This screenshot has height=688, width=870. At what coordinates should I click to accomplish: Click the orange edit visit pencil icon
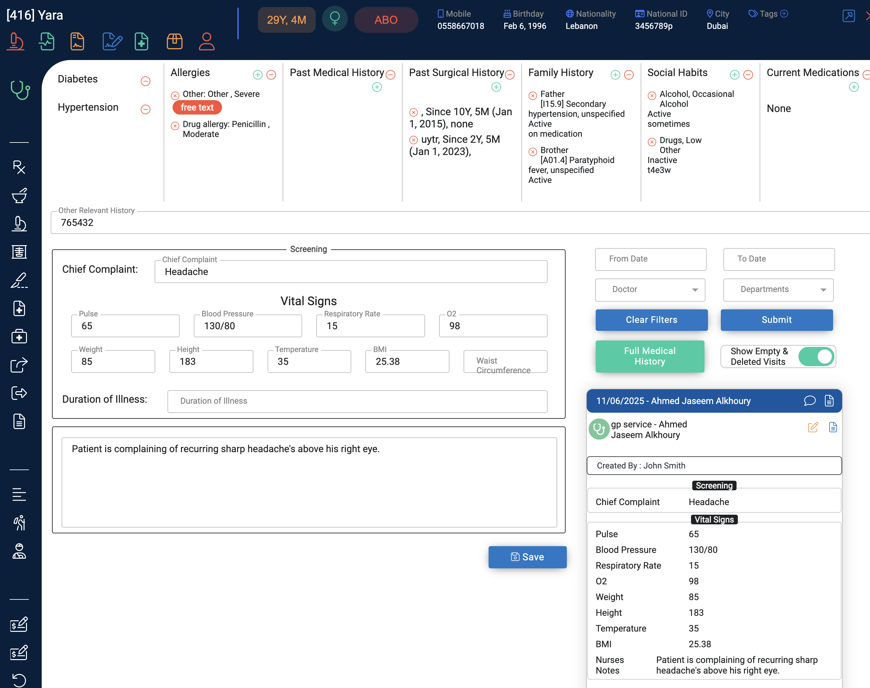(x=813, y=427)
